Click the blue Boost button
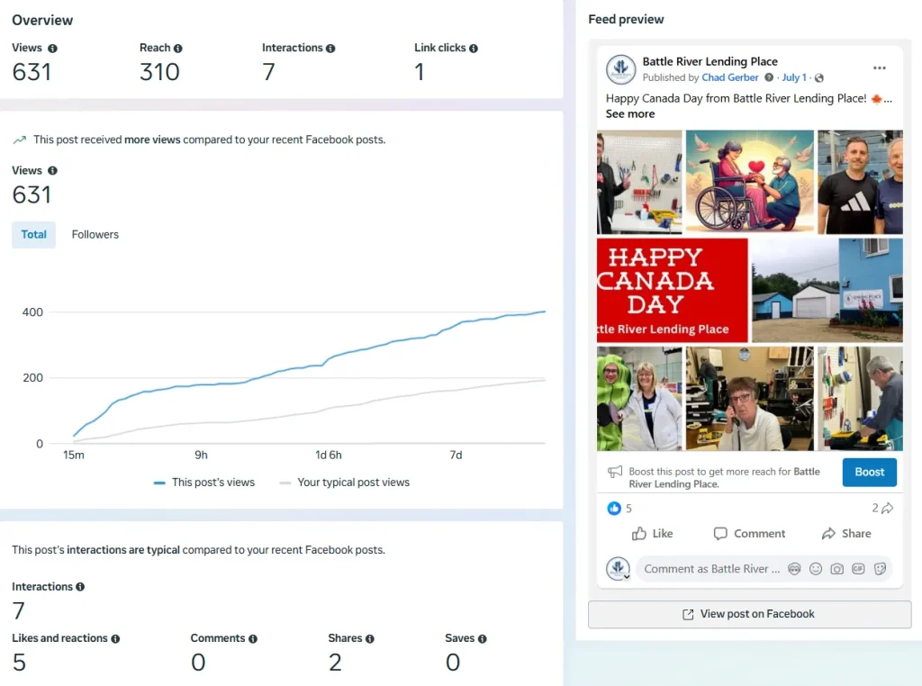 (x=869, y=473)
